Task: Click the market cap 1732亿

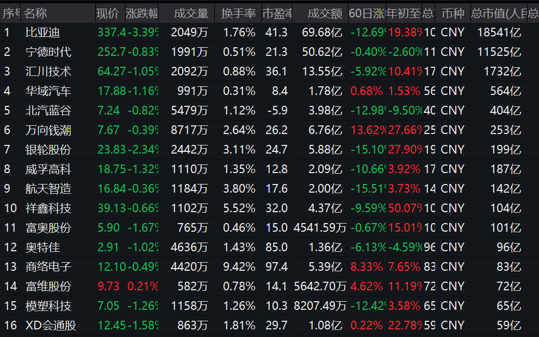Action: [x=503, y=72]
